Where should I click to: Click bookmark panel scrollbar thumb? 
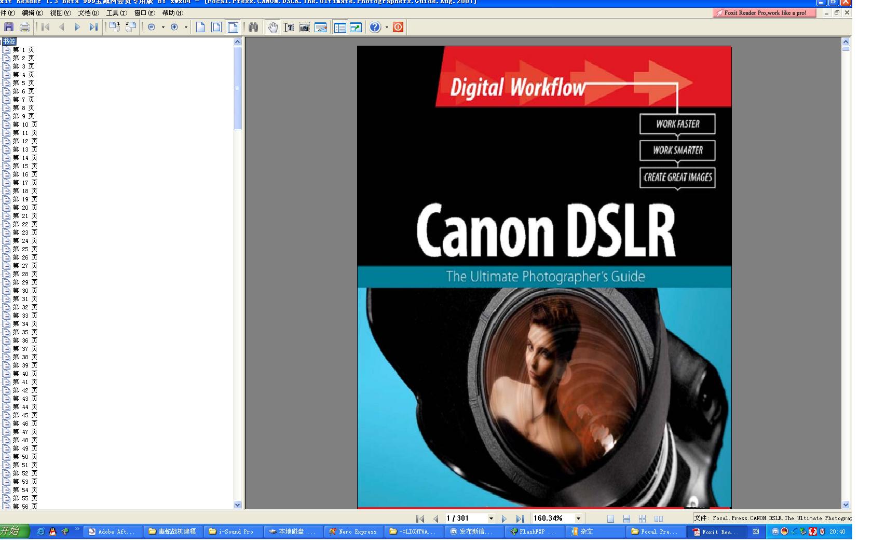pos(238,88)
